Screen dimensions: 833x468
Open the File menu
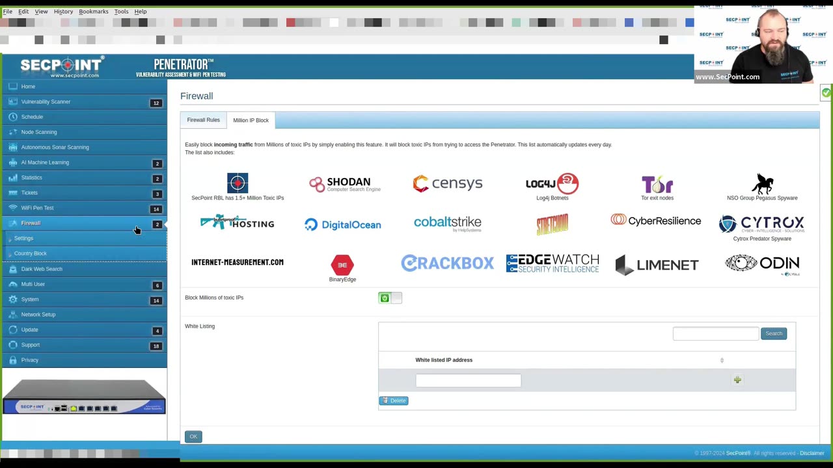click(x=8, y=11)
